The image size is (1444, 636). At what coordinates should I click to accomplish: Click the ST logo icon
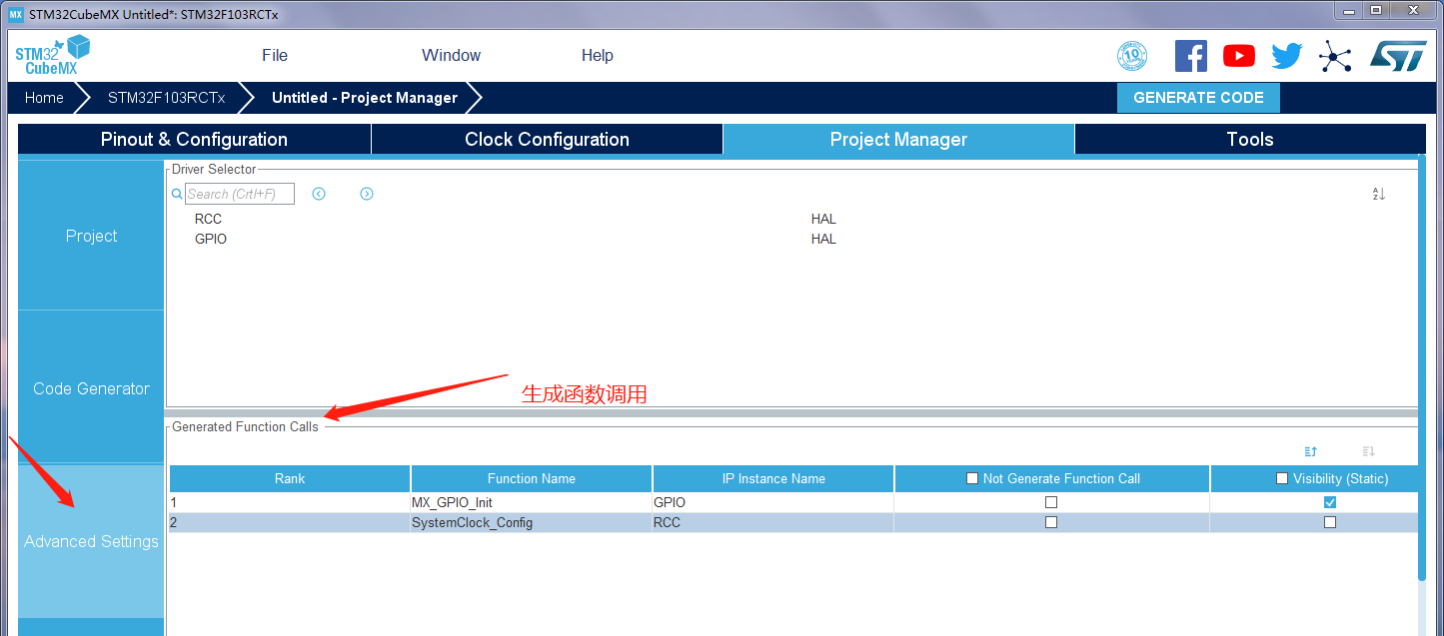pos(1397,56)
